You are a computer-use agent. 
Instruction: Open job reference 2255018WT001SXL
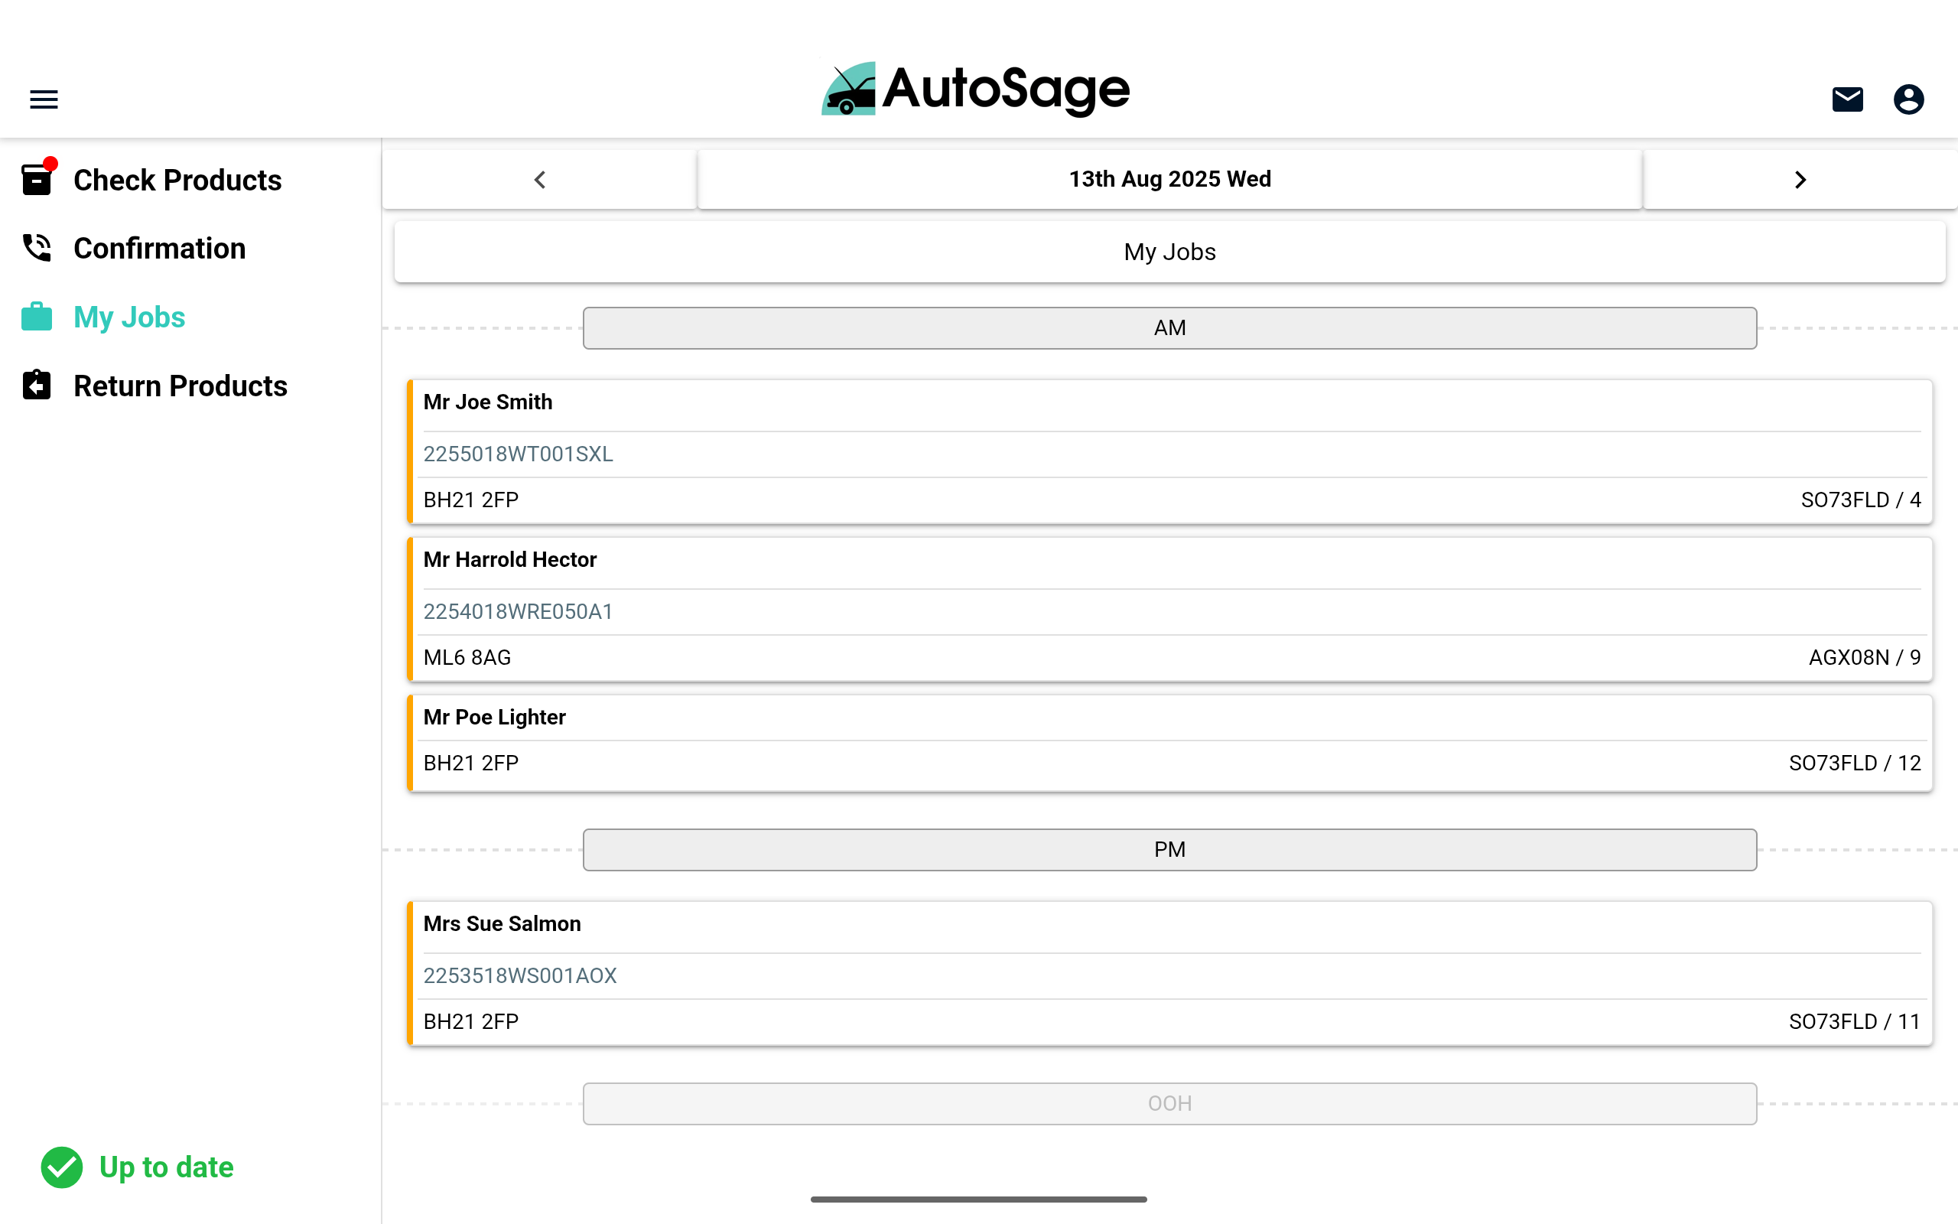(519, 454)
